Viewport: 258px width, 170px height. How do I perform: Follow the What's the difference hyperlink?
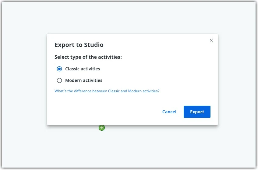tap(107, 91)
